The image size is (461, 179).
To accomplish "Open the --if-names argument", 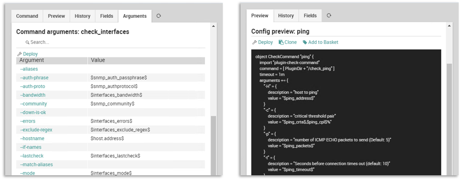I will 30,147.
